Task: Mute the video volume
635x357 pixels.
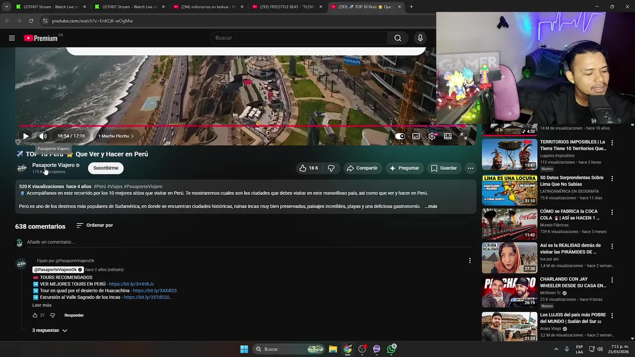Action: 43,136
